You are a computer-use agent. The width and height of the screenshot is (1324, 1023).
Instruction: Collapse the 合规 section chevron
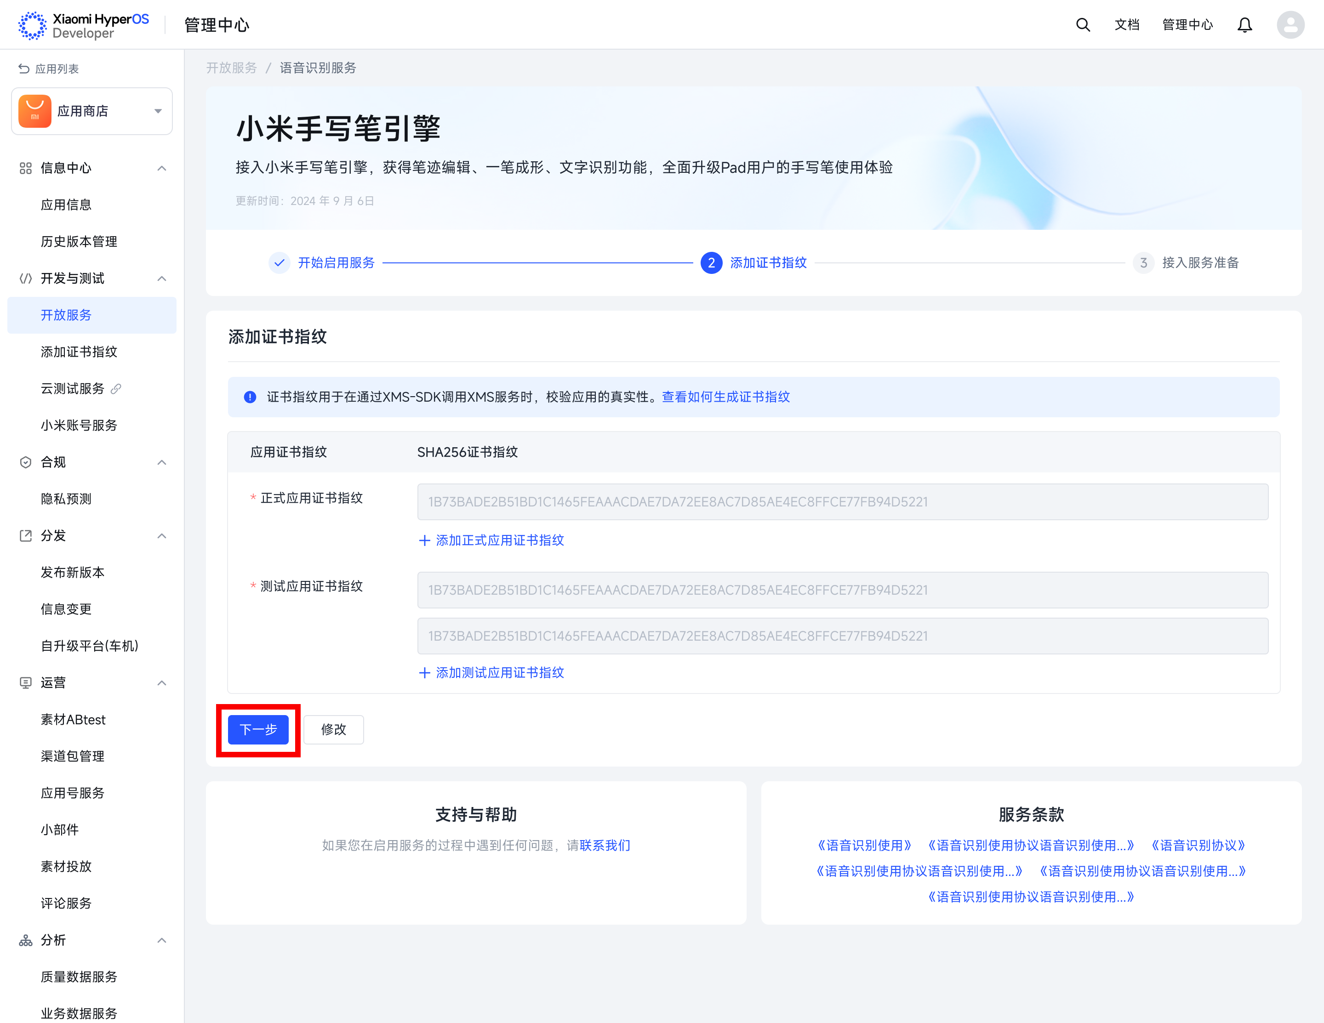click(x=162, y=462)
